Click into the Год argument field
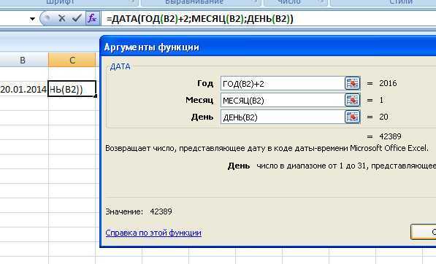 tap(283, 84)
